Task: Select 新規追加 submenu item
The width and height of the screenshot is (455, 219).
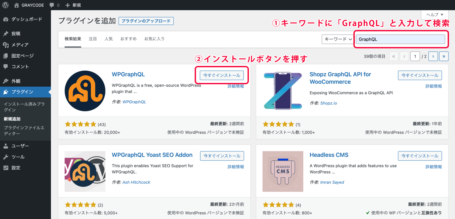Action: pyautogui.click(x=12, y=119)
